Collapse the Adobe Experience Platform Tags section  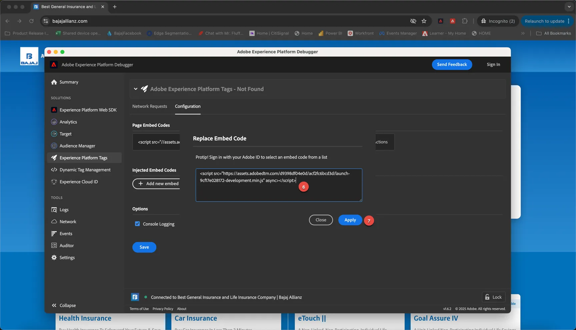[136, 89]
